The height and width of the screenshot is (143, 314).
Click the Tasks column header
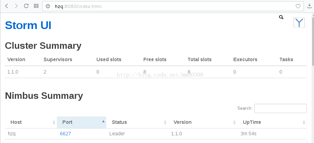point(286,60)
